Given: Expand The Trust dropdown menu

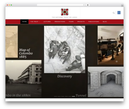Looking at the screenshot, I should coord(35,22).
